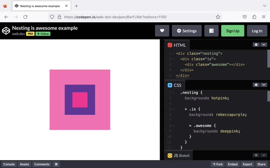Open the Share menu

tap(261, 164)
